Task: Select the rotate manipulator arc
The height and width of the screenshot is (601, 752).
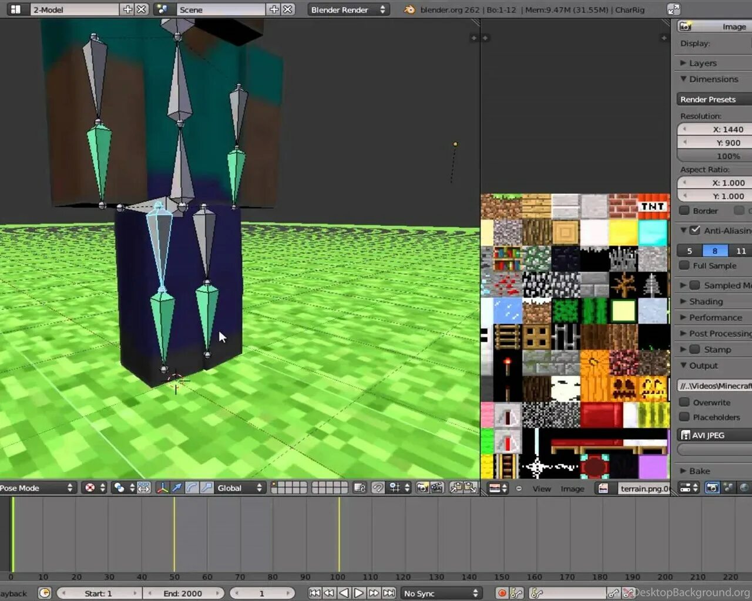Action: tap(192, 488)
